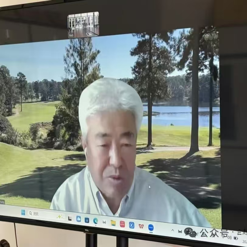Open the Microsoft Store taskbar icon
The image size is (247, 247).
click(x=87, y=220)
